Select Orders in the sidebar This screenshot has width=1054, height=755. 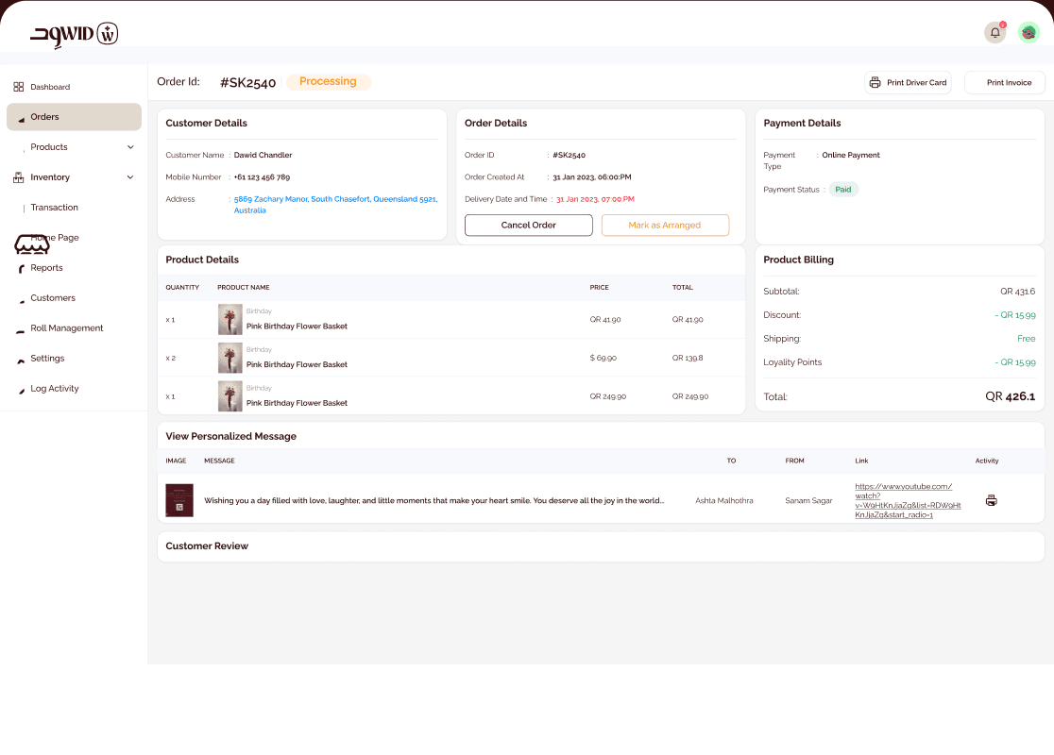pyautogui.click(x=74, y=117)
